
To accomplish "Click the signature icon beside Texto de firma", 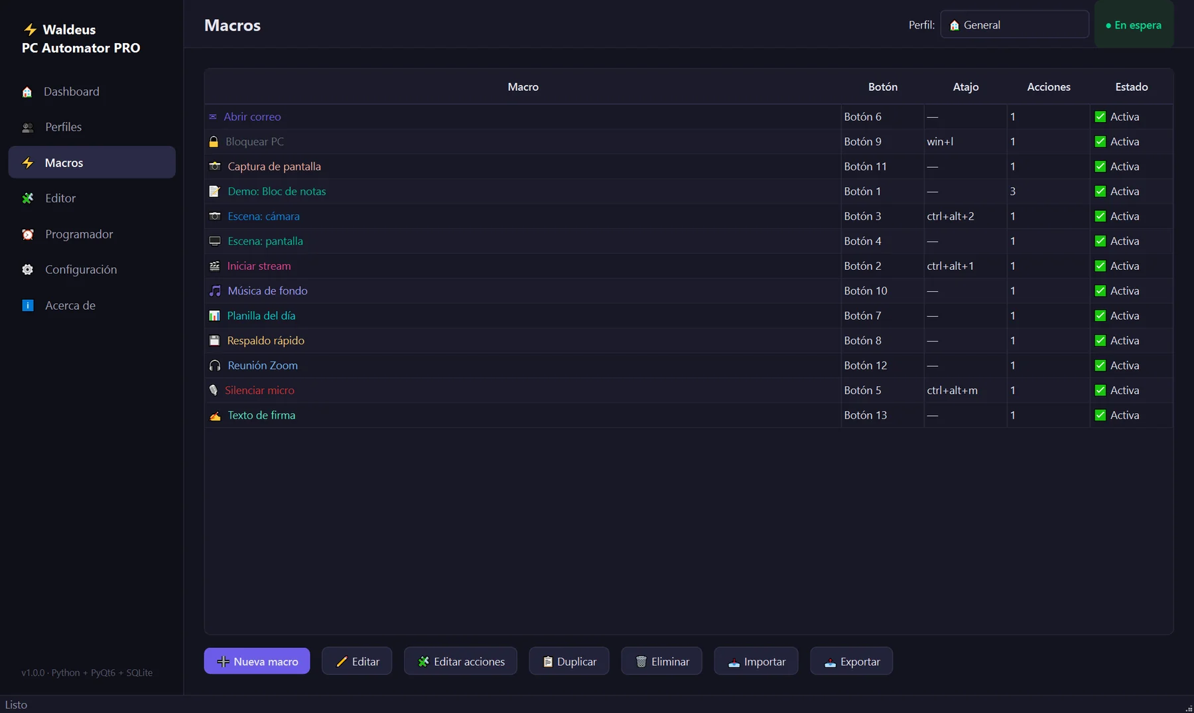I will [x=215, y=416].
